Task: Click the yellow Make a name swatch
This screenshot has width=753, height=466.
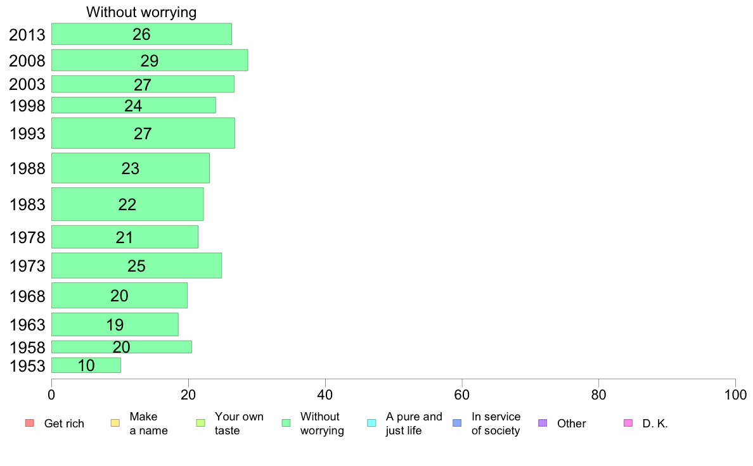Action: point(115,423)
